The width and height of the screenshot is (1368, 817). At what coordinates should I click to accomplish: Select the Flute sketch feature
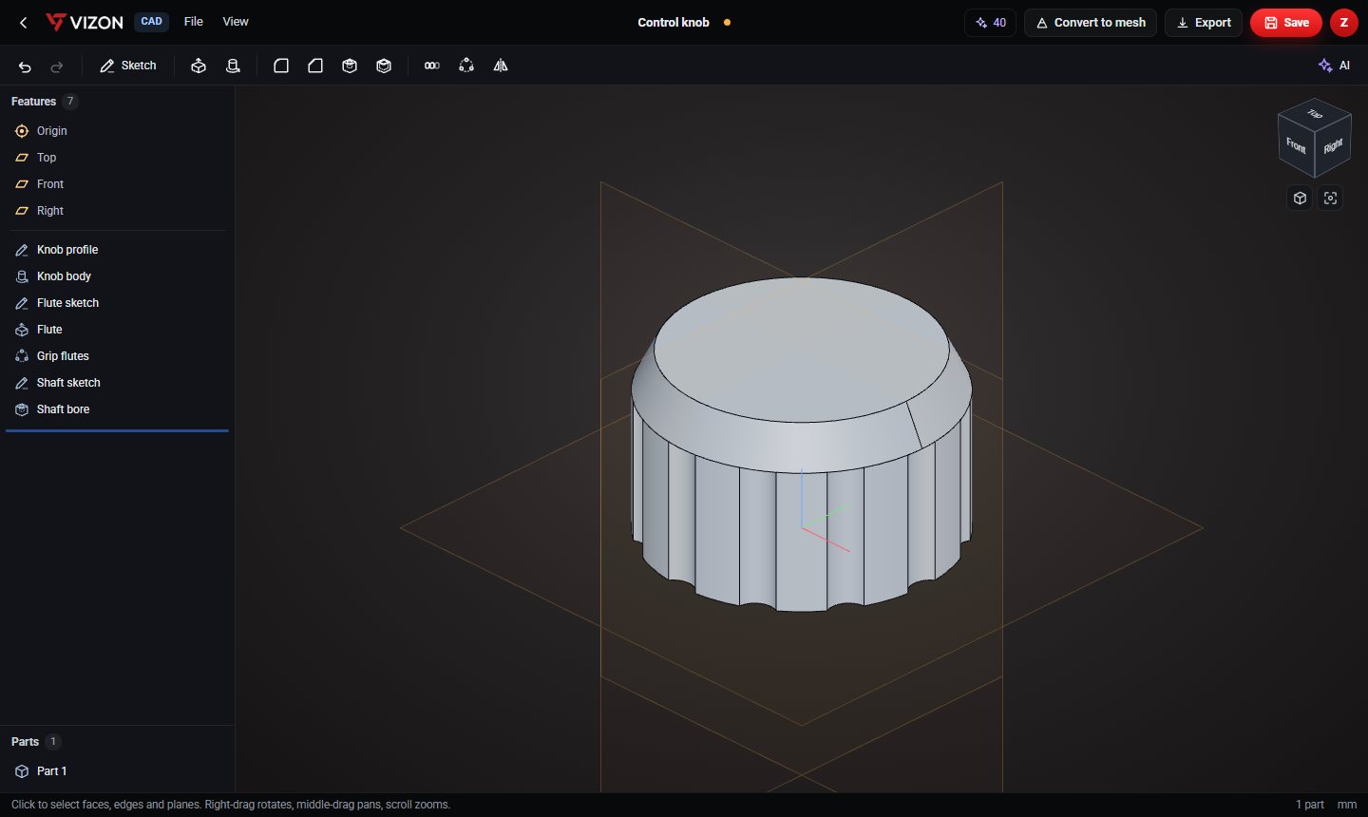(117, 303)
